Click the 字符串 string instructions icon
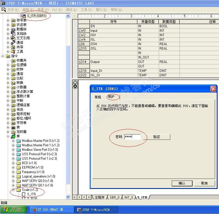 pyautogui.click(x=13, y=123)
